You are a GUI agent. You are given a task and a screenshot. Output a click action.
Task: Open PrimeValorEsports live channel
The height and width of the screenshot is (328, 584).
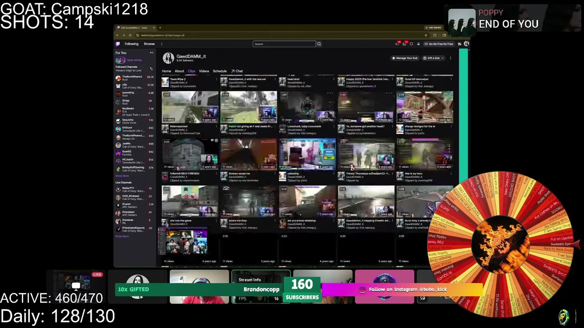coord(135,229)
